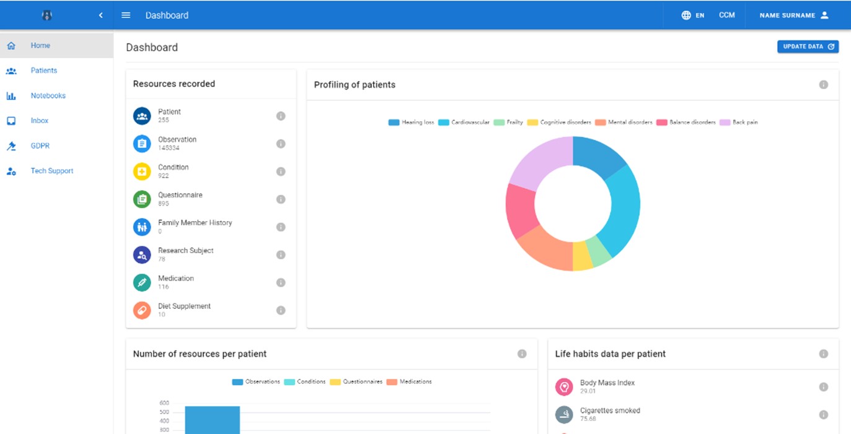851x434 pixels.
Task: Click the Body Mass Index icon
Action: pos(564,387)
